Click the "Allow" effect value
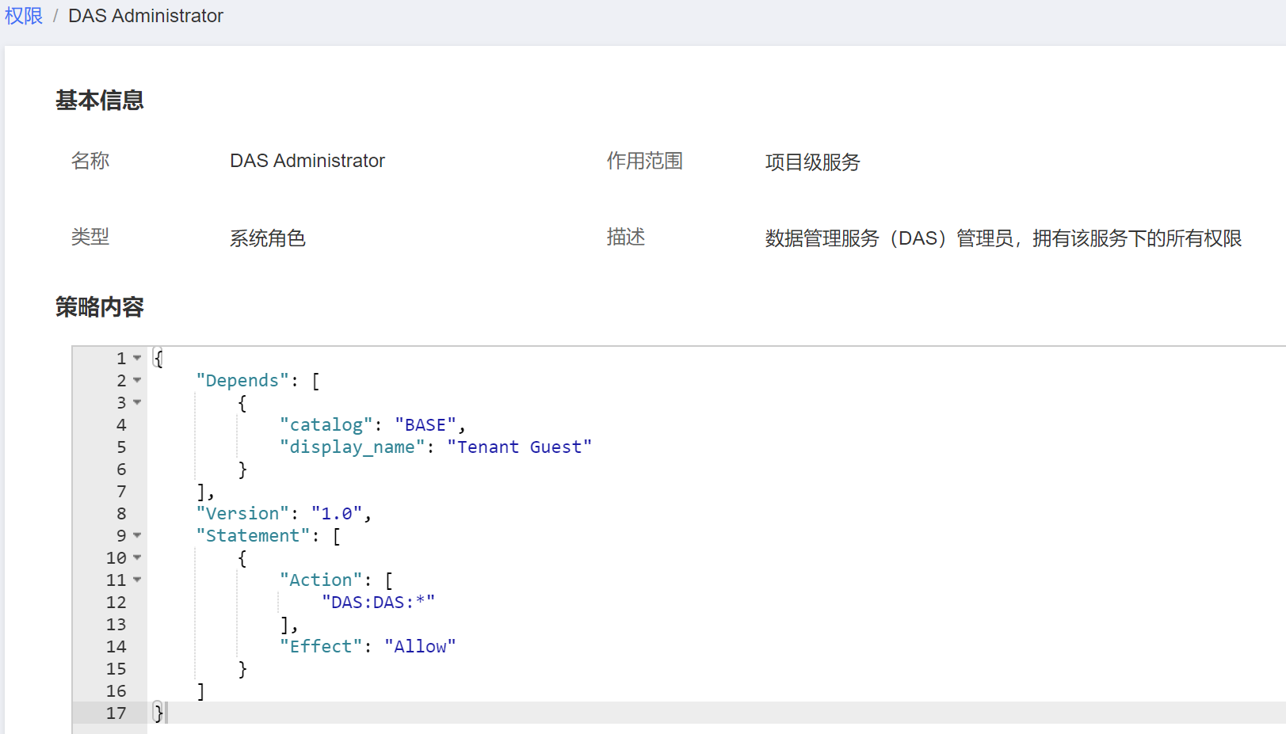1286x734 pixels. 420,646
